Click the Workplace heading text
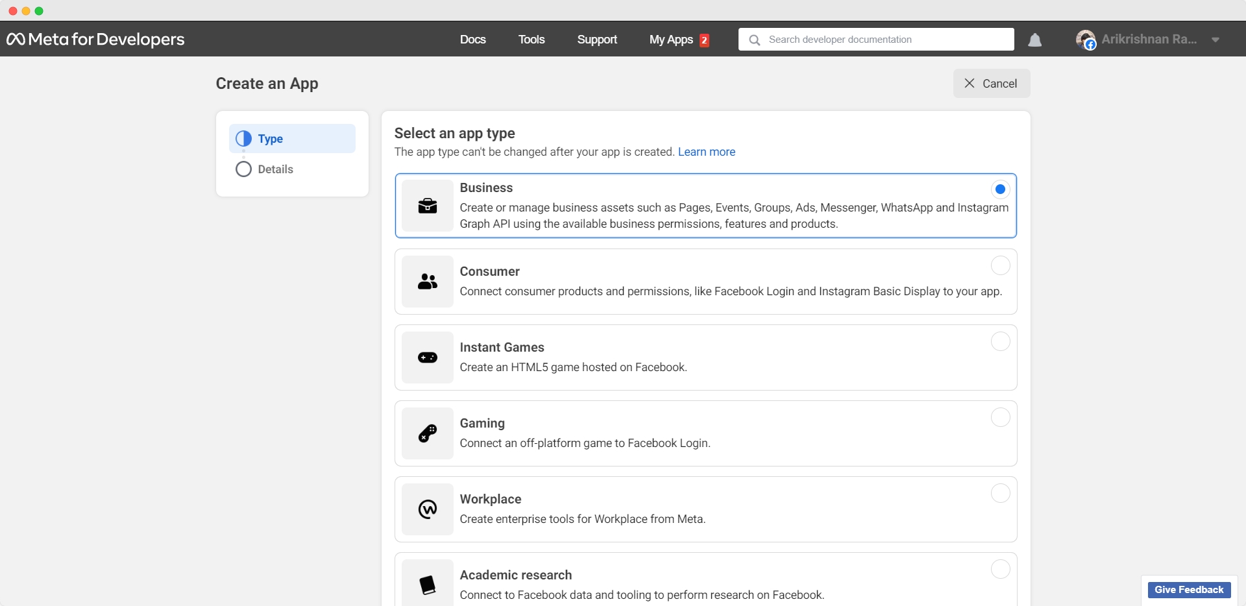 pos(491,499)
